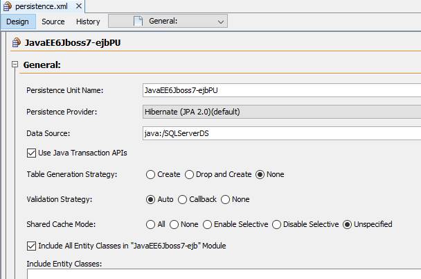Select the Design view button
Viewport: 421px width, 279px height.
point(18,22)
